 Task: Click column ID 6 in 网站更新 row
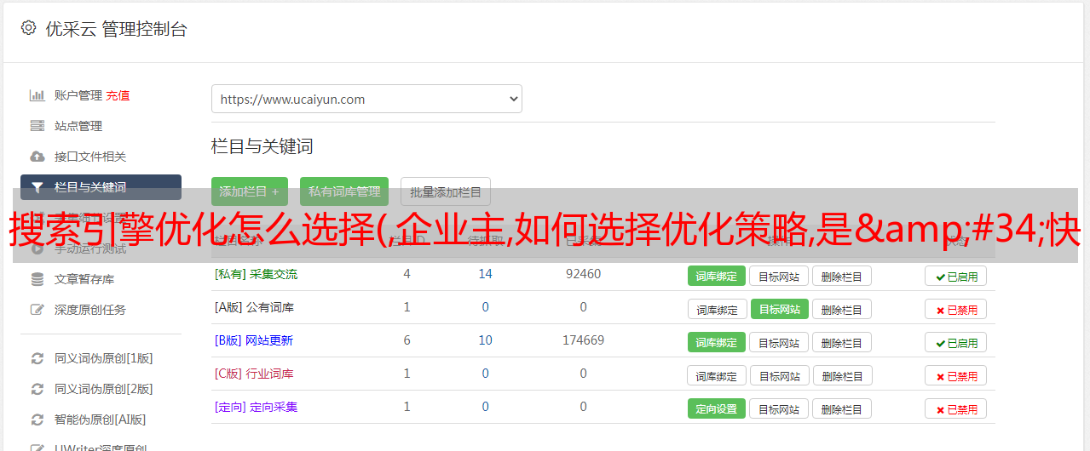click(x=407, y=340)
